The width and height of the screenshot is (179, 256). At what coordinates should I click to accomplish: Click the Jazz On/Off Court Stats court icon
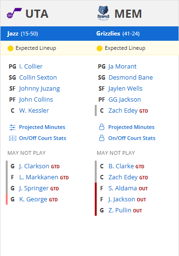[x=12, y=138]
